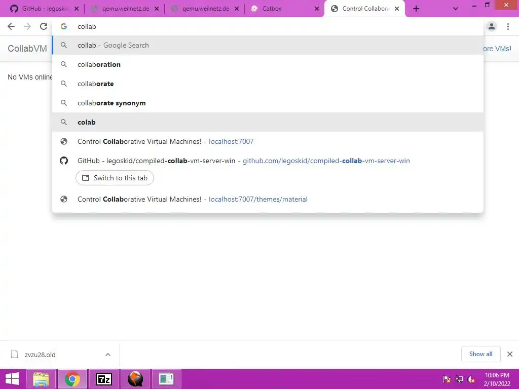Click the address bar containing 'collab'
The image size is (519, 389).
coord(268,26)
